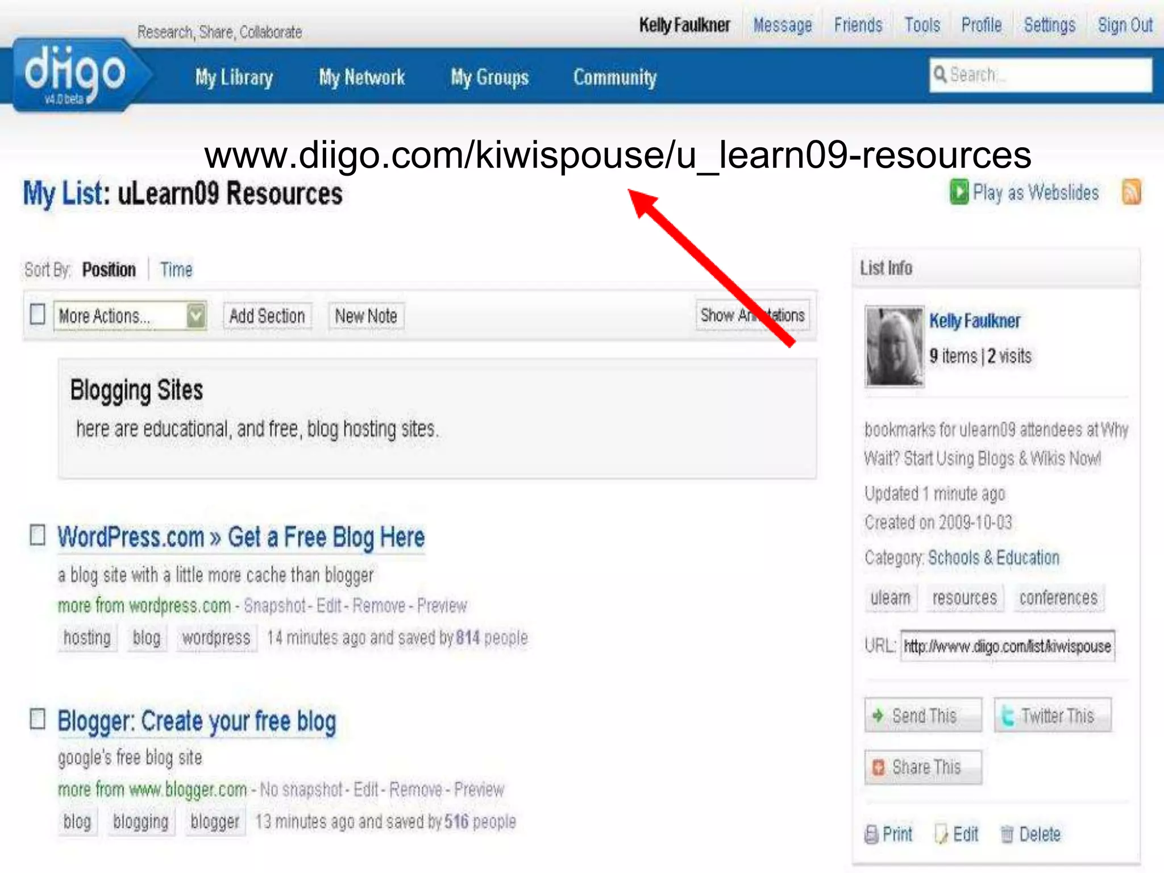Click the New Note button
The height and width of the screenshot is (873, 1164).
pos(366,316)
